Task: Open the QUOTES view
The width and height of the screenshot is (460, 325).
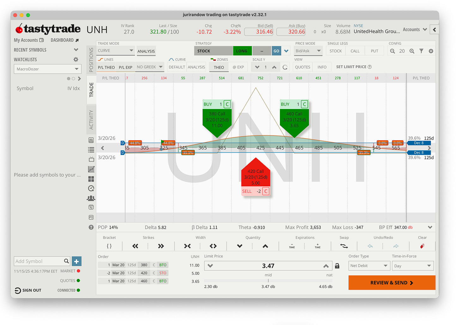Action: (x=303, y=67)
